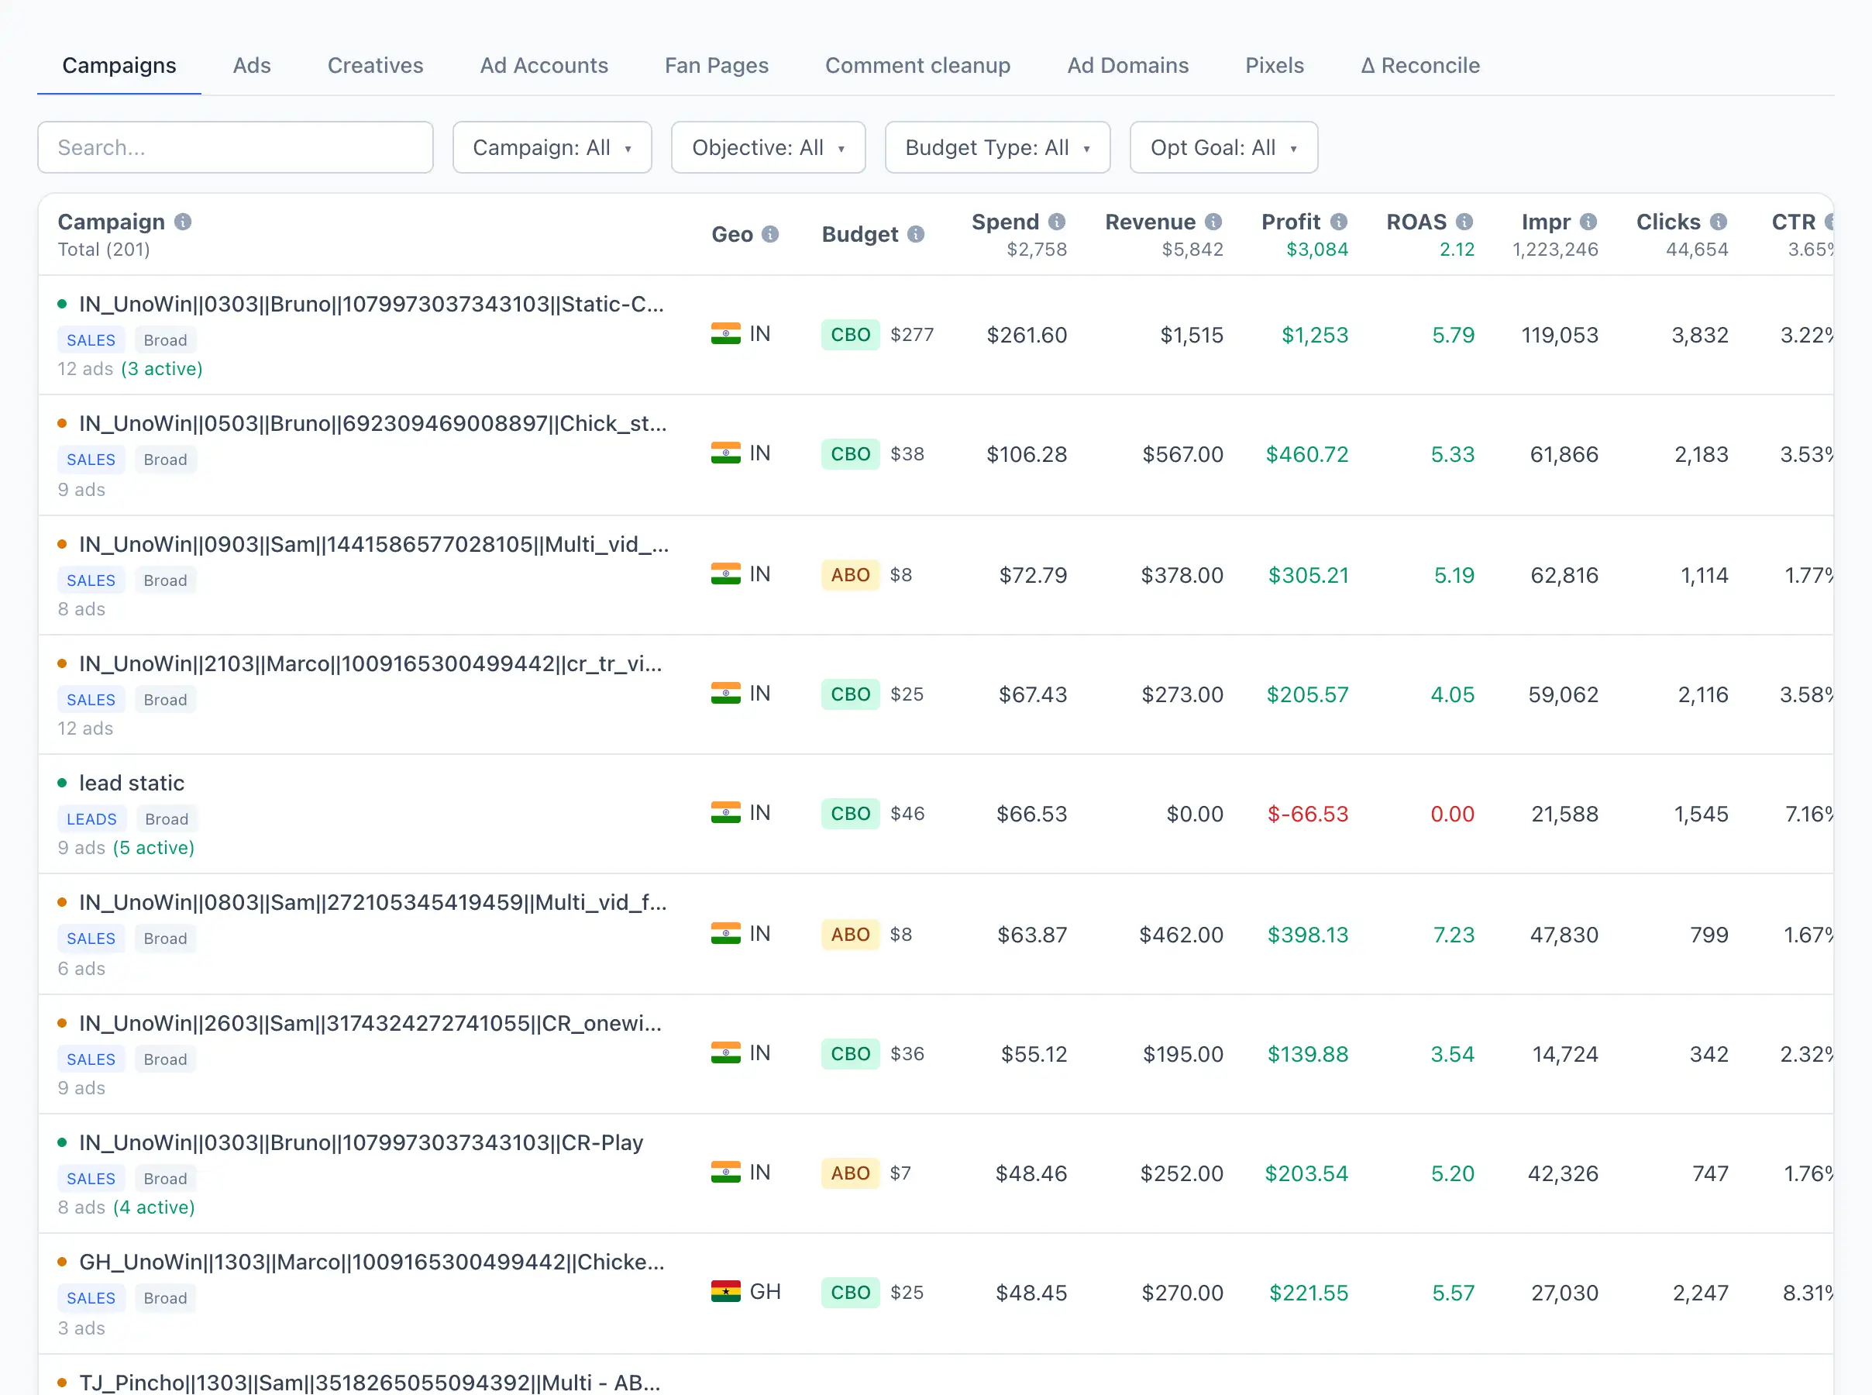Image resolution: width=1872 pixels, height=1395 pixels.
Task: Click the Budget column info icon
Action: click(x=916, y=235)
